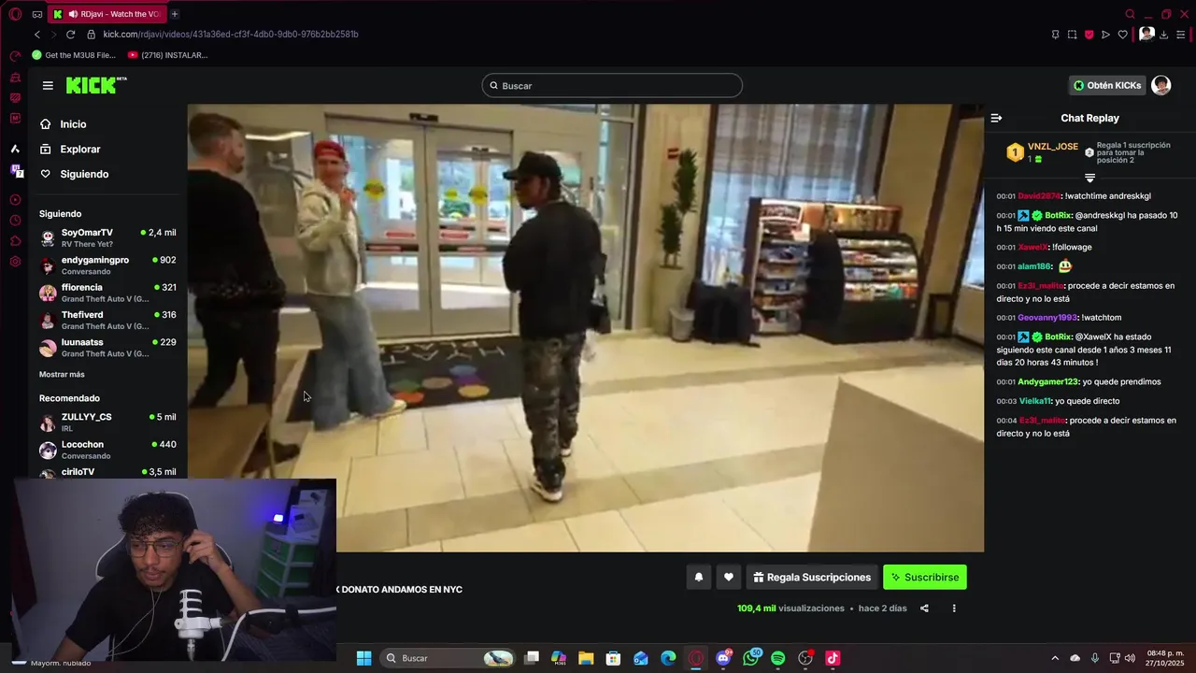Open Opera tab search icon
Image resolution: width=1196 pixels, height=673 pixels.
pos(1131,14)
